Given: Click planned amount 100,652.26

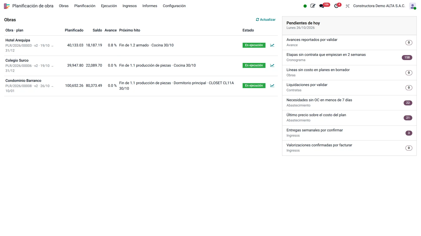Looking at the screenshot, I should coord(74,86).
